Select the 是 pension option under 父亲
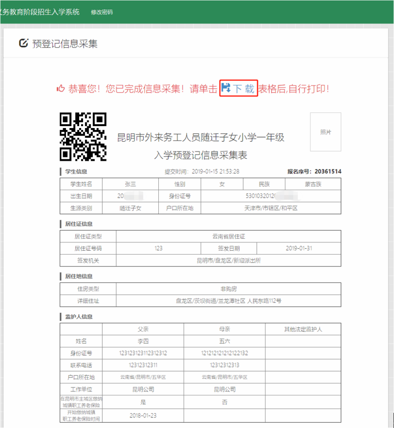Screen dimensions: 394x428 click(x=143, y=401)
